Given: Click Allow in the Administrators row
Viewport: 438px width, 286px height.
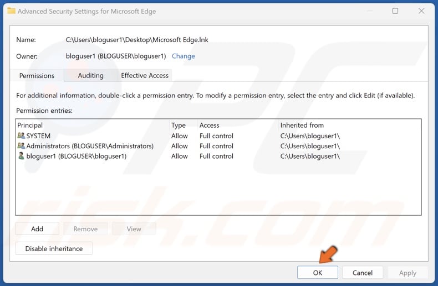Looking at the screenshot, I should [179, 146].
